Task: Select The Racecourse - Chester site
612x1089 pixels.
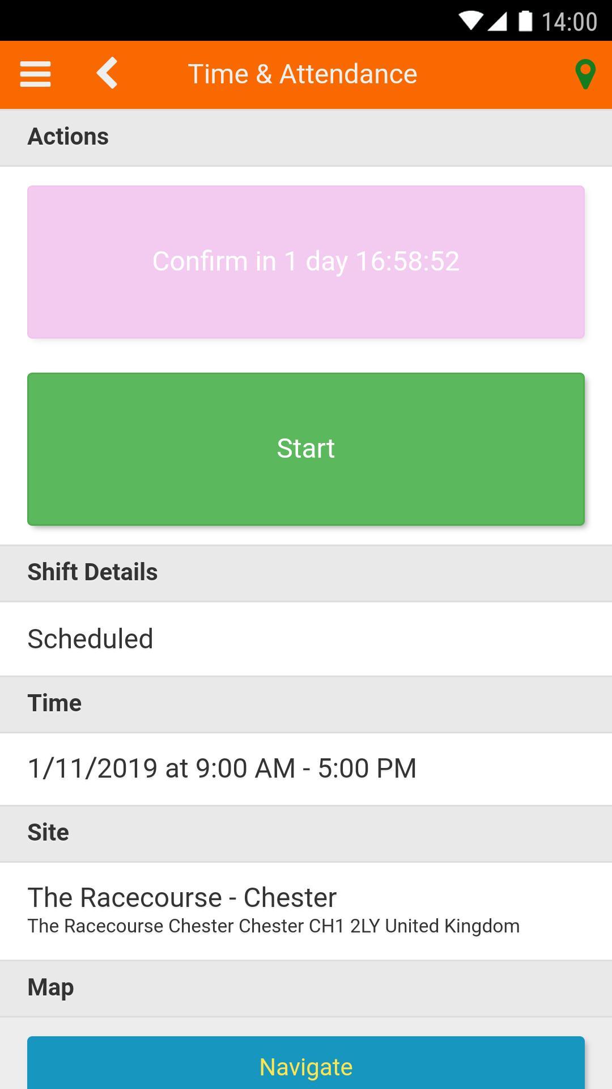Action: tap(182, 897)
